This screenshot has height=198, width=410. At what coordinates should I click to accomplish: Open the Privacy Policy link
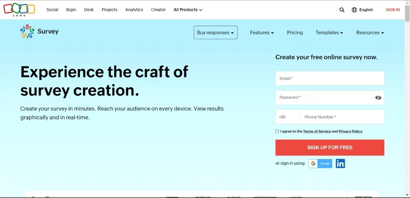click(x=351, y=131)
